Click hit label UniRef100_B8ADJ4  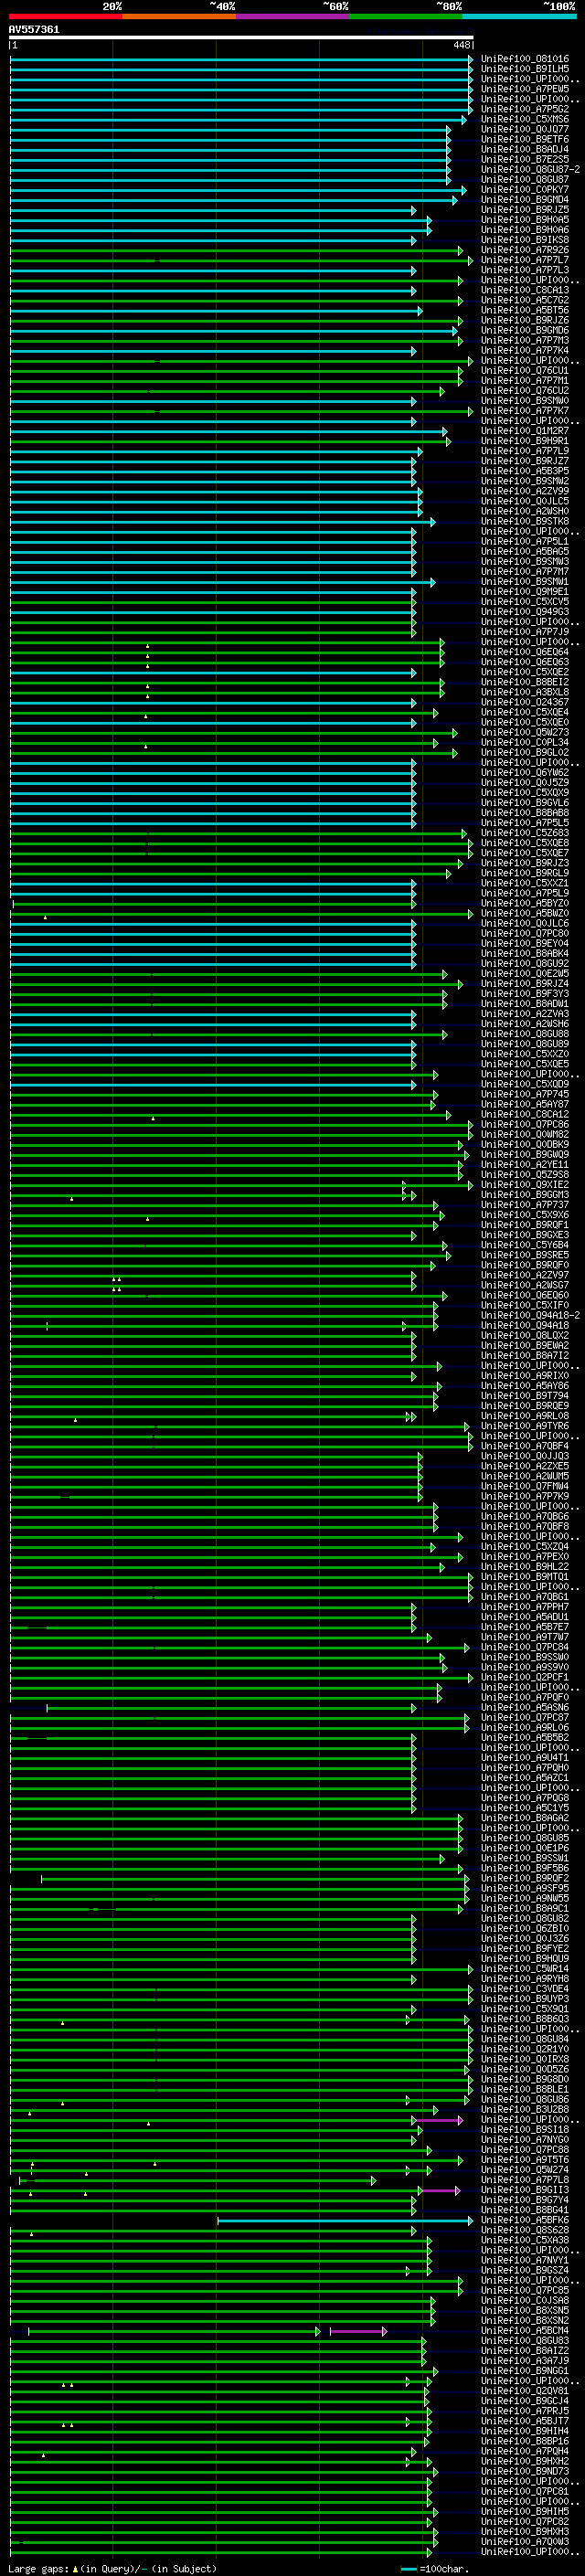coord(525,149)
